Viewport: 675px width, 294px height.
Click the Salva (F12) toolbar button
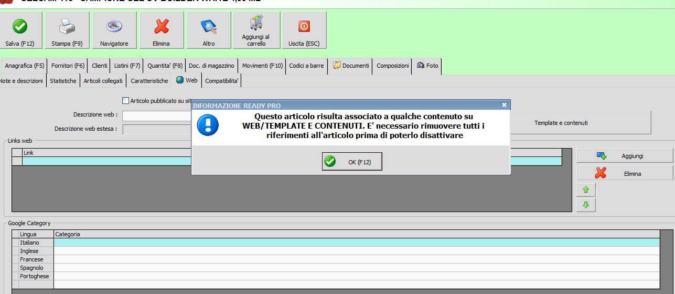coord(20,30)
